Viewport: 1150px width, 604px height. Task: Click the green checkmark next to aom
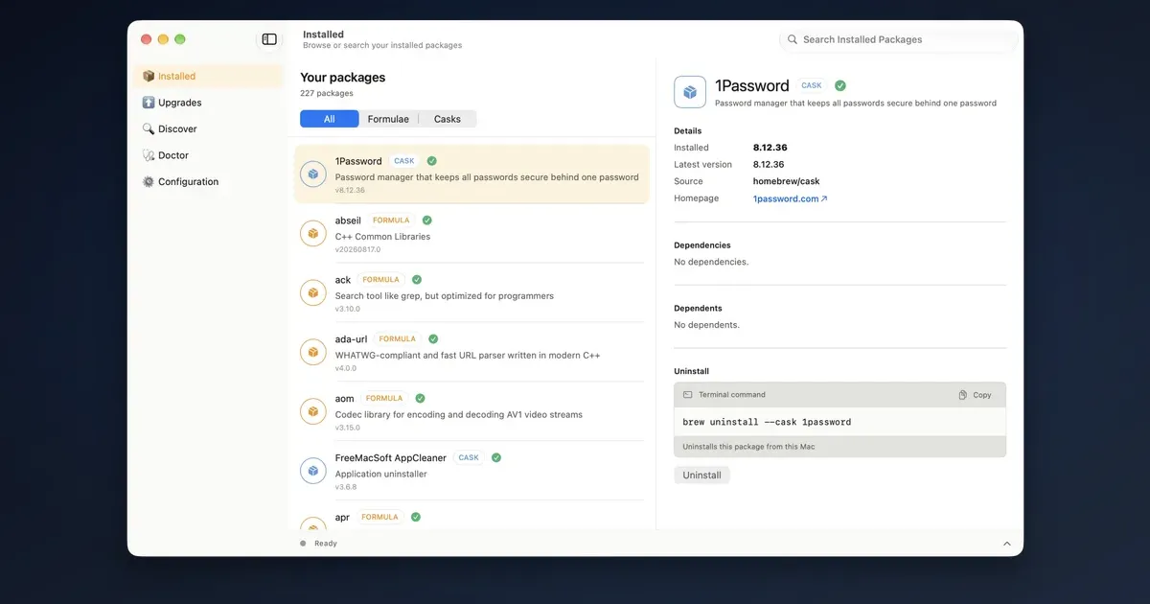(x=421, y=398)
